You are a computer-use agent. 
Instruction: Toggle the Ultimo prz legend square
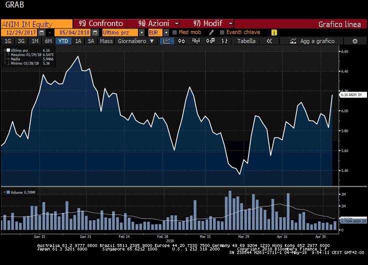8,50
